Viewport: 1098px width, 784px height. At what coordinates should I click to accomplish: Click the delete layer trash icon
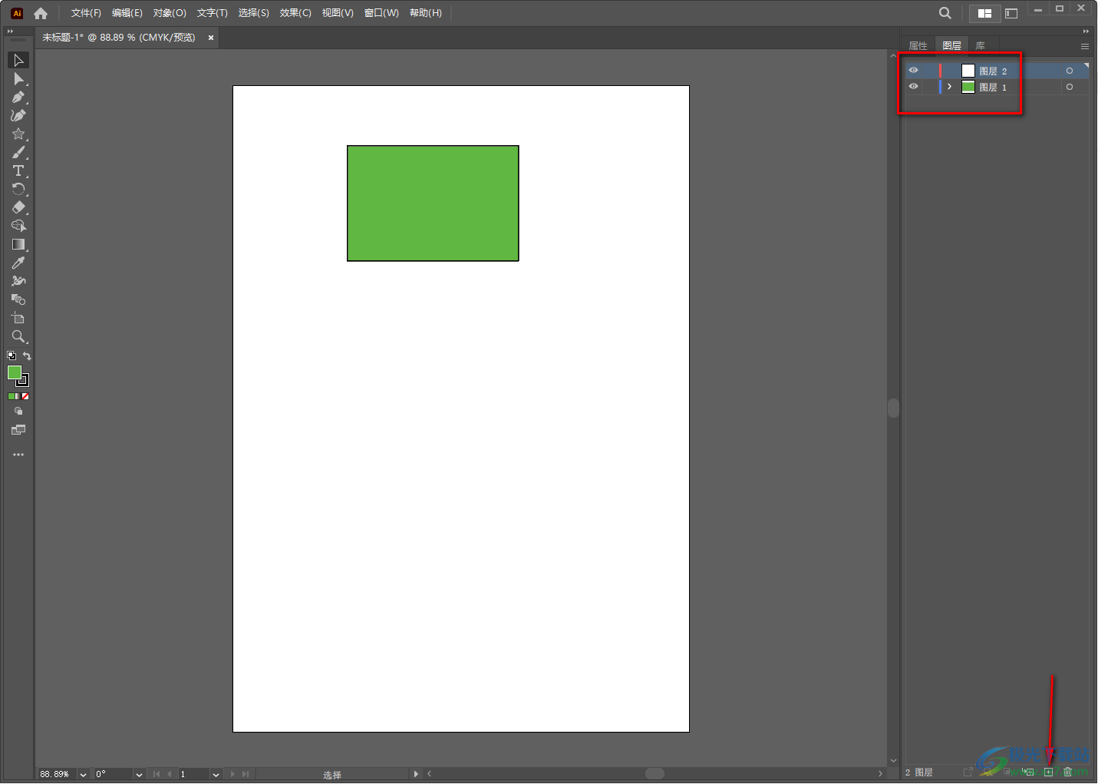tap(1067, 772)
